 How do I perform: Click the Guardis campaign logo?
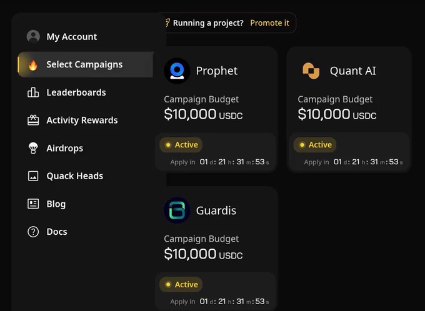coord(177,210)
